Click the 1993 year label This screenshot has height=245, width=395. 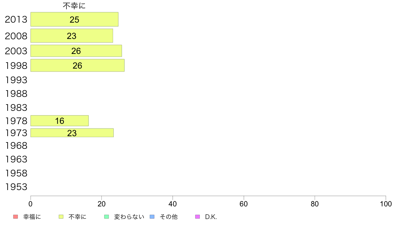pyautogui.click(x=16, y=80)
